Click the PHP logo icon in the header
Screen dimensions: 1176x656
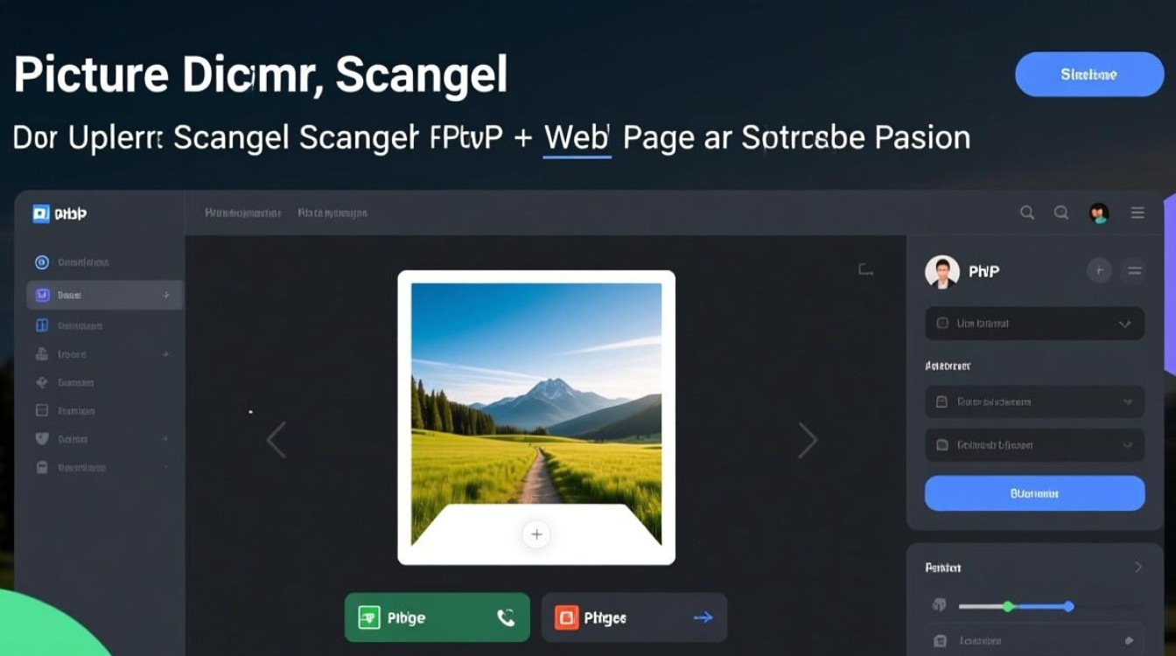tap(41, 213)
